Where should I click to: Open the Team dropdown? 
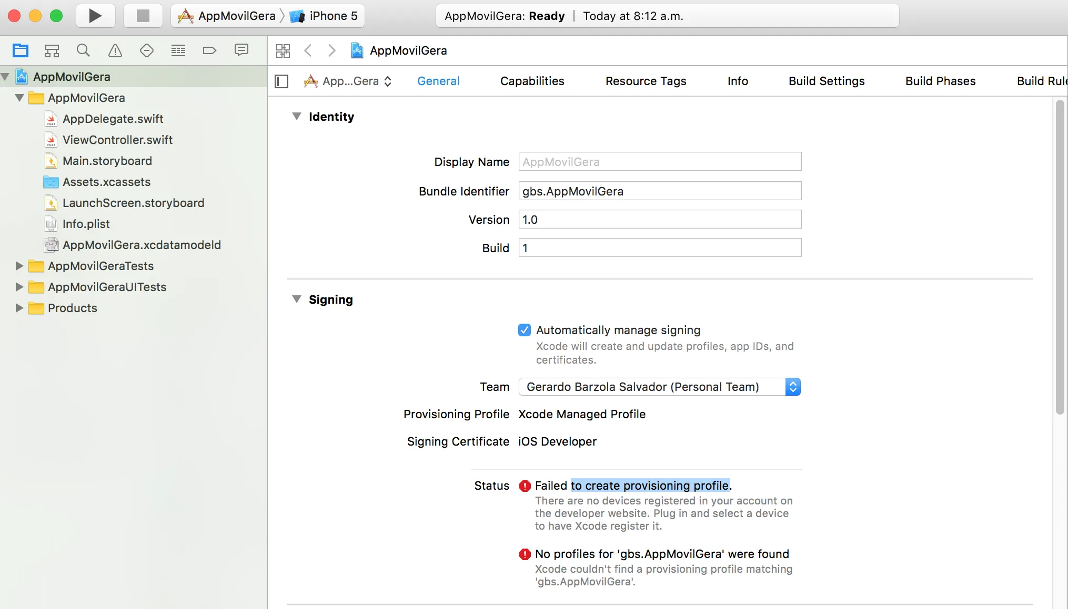pos(659,387)
